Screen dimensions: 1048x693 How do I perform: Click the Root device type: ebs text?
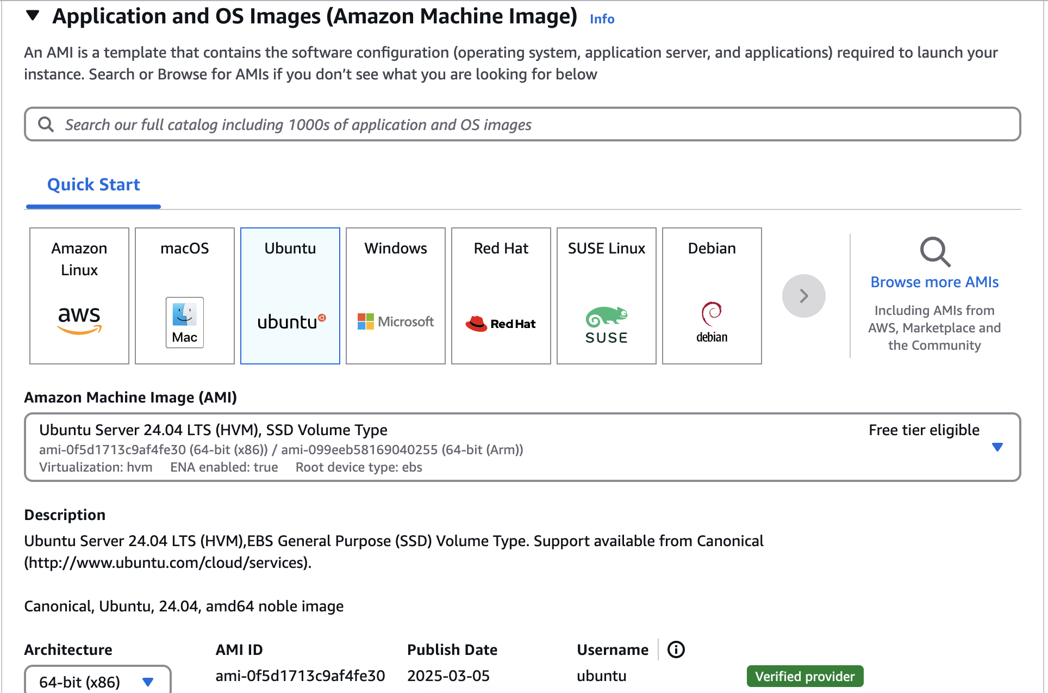pyautogui.click(x=359, y=467)
